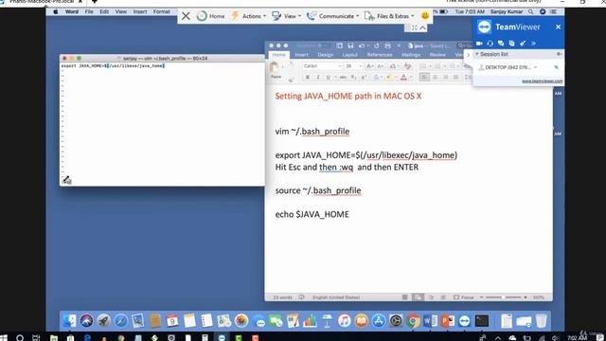Open the Format menu in Mac menu bar
The height and width of the screenshot is (341, 606).
(161, 11)
